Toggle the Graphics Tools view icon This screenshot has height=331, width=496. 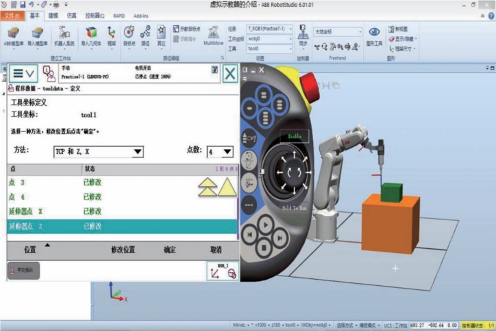[374, 36]
